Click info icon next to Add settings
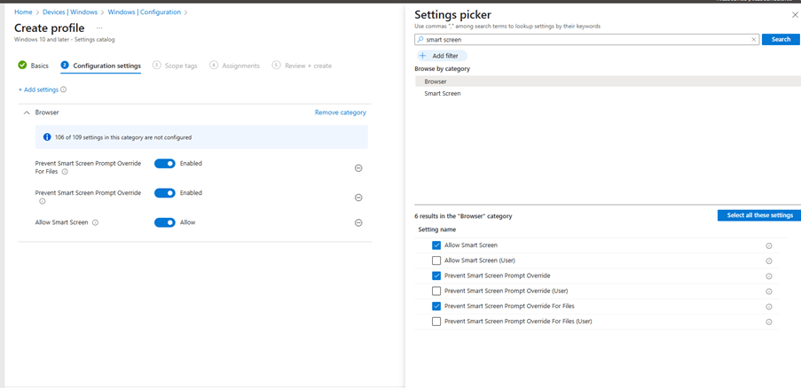The width and height of the screenshot is (801, 388). click(64, 89)
